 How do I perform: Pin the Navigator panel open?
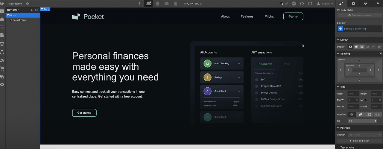(x=37, y=10)
